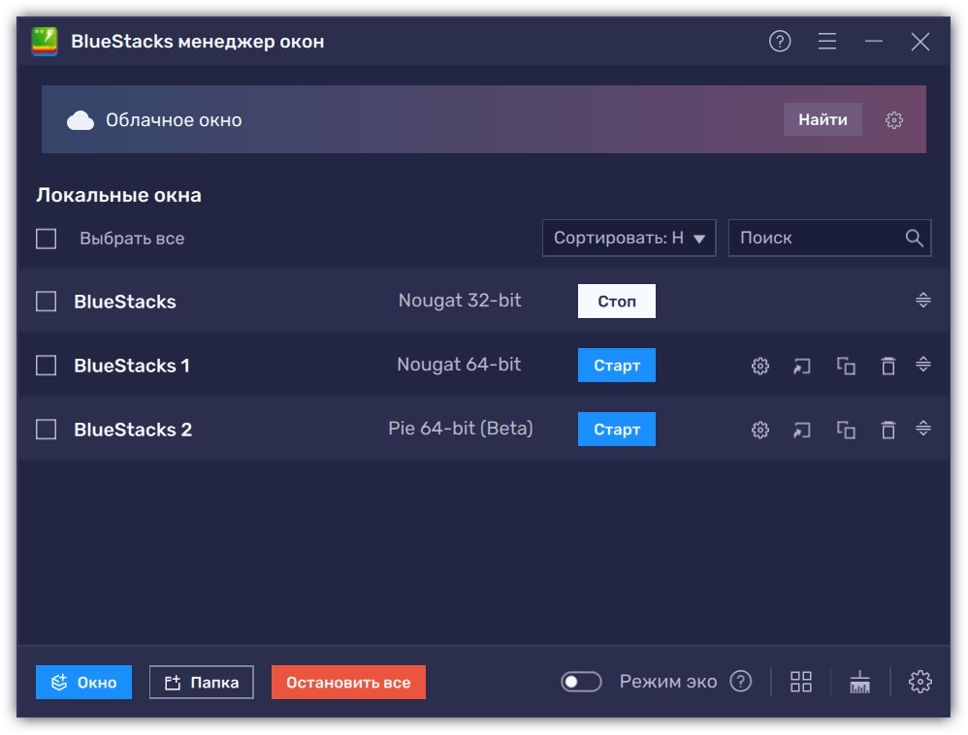Viewport: 968px width, 735px height.
Task: Check the 'Выбрать все' checkbox
Action: point(47,239)
